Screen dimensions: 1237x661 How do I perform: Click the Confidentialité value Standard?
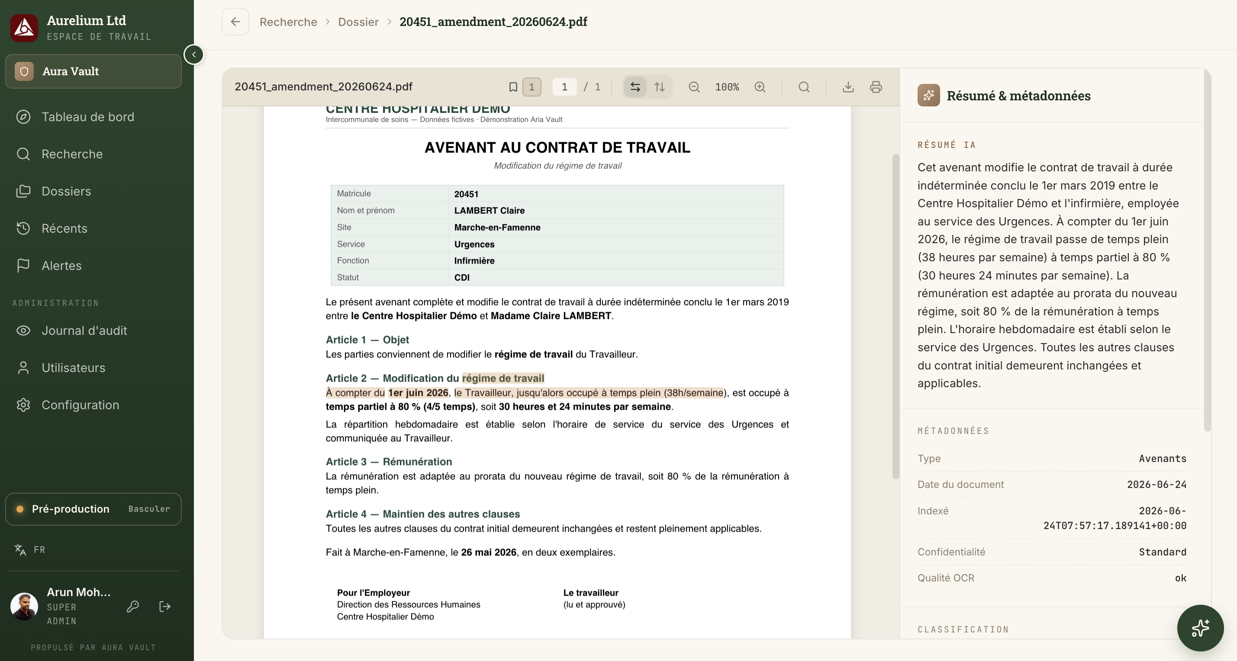[x=1163, y=552]
